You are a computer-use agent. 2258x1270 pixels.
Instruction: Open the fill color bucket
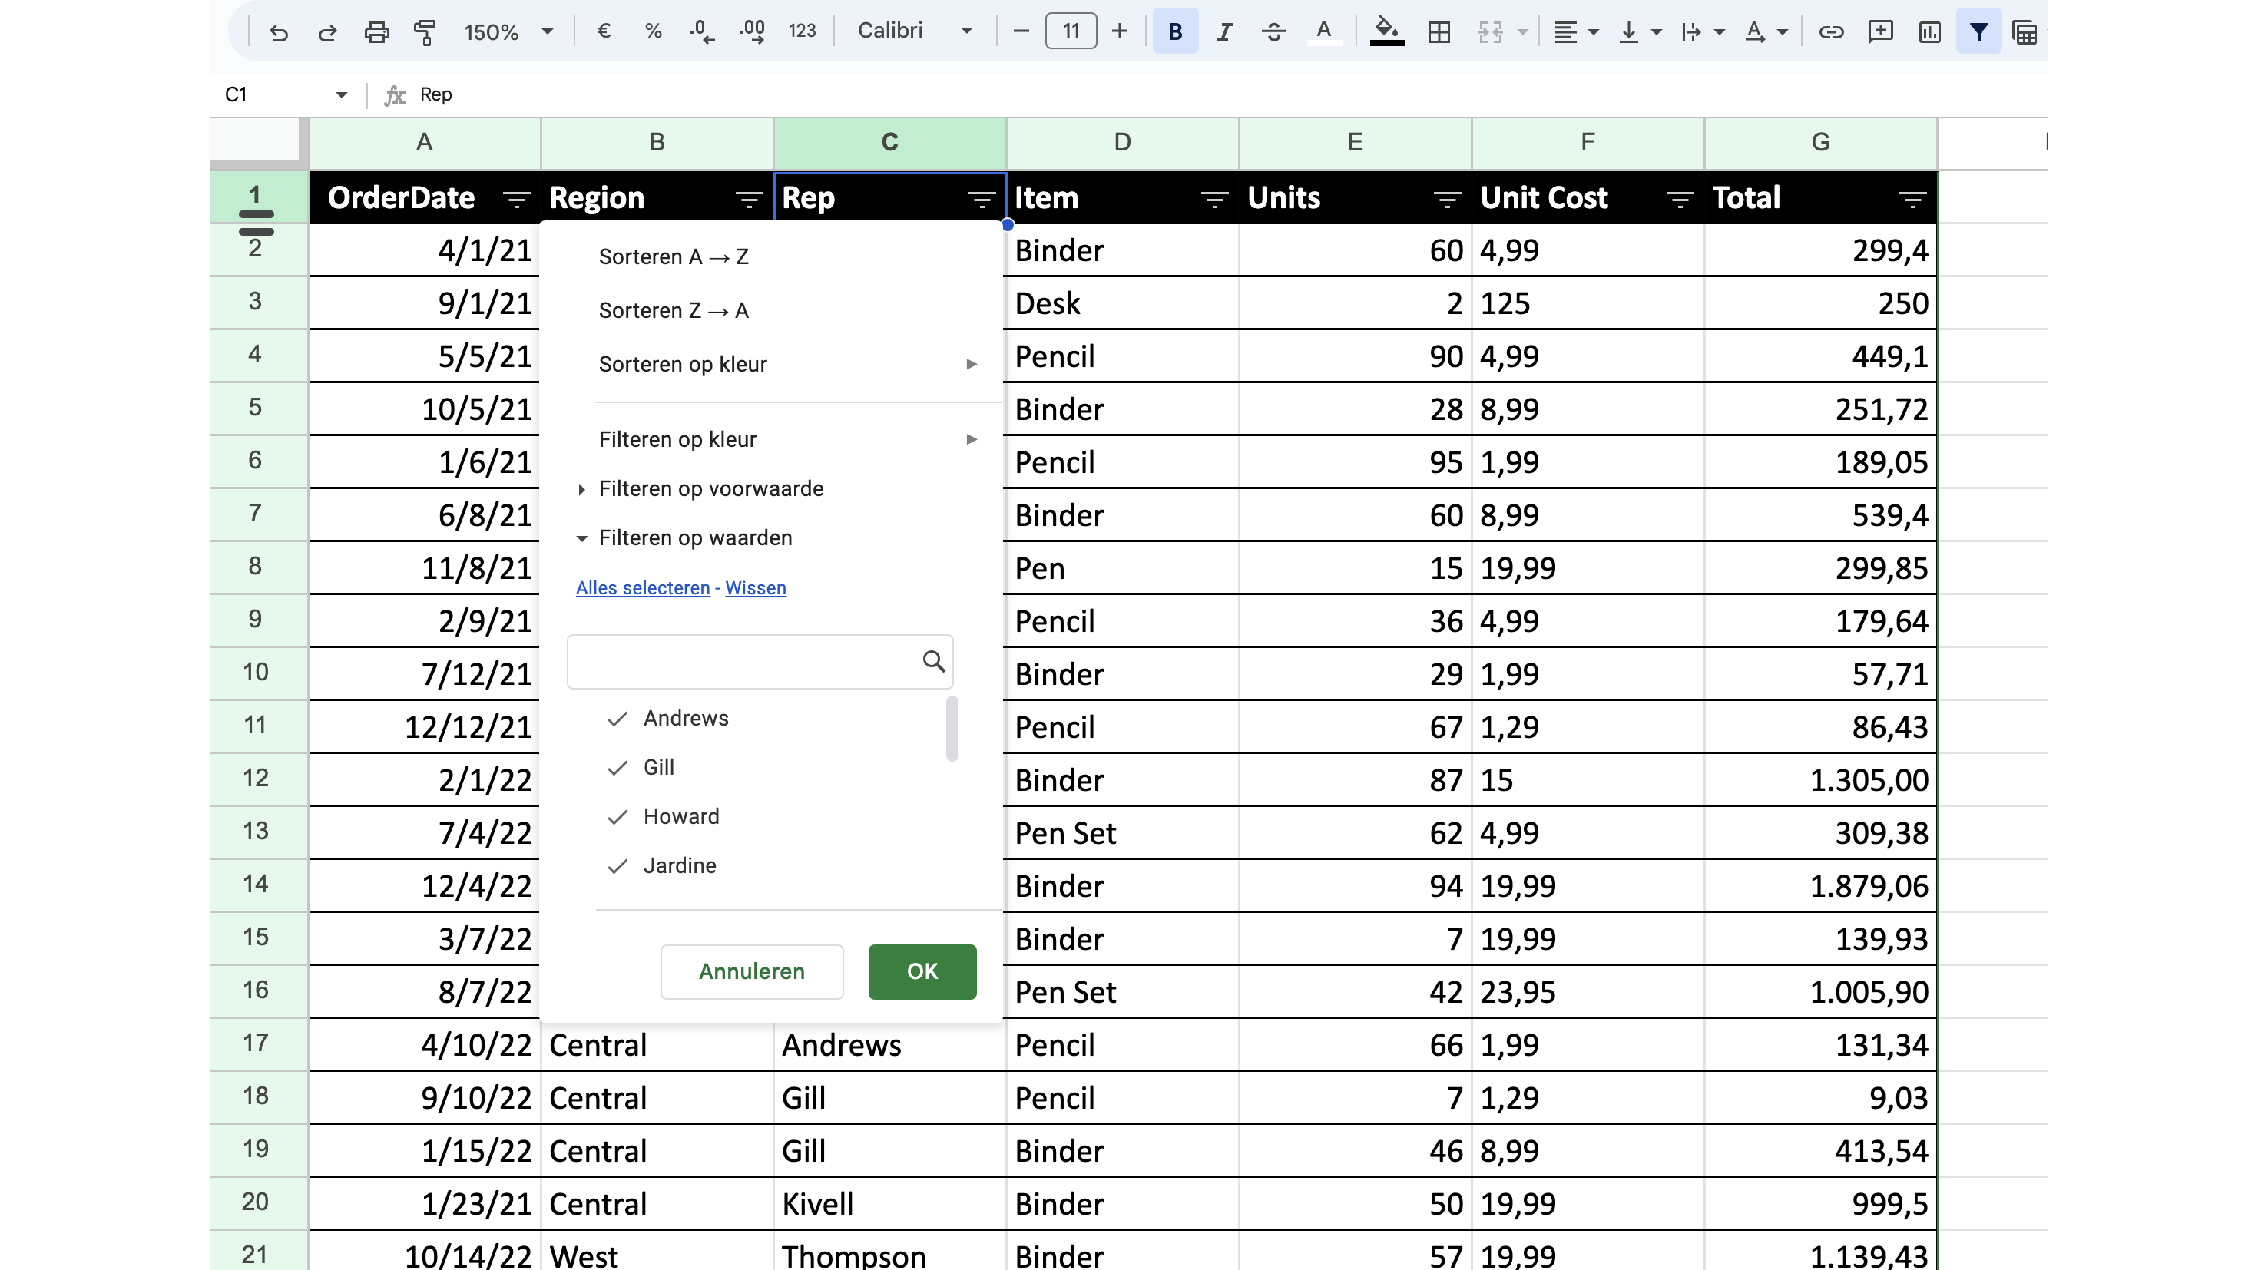pos(1387,31)
